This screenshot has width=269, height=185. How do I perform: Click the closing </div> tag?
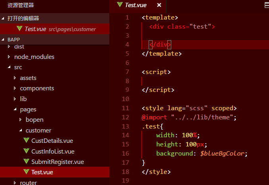coord(160,45)
